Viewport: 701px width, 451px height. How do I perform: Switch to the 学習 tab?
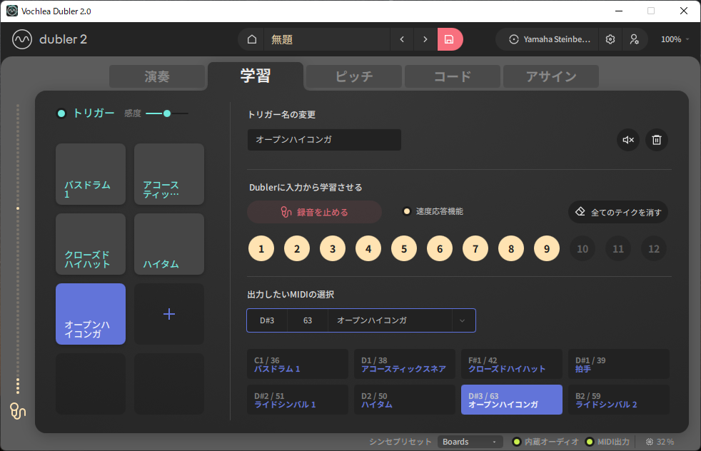256,76
